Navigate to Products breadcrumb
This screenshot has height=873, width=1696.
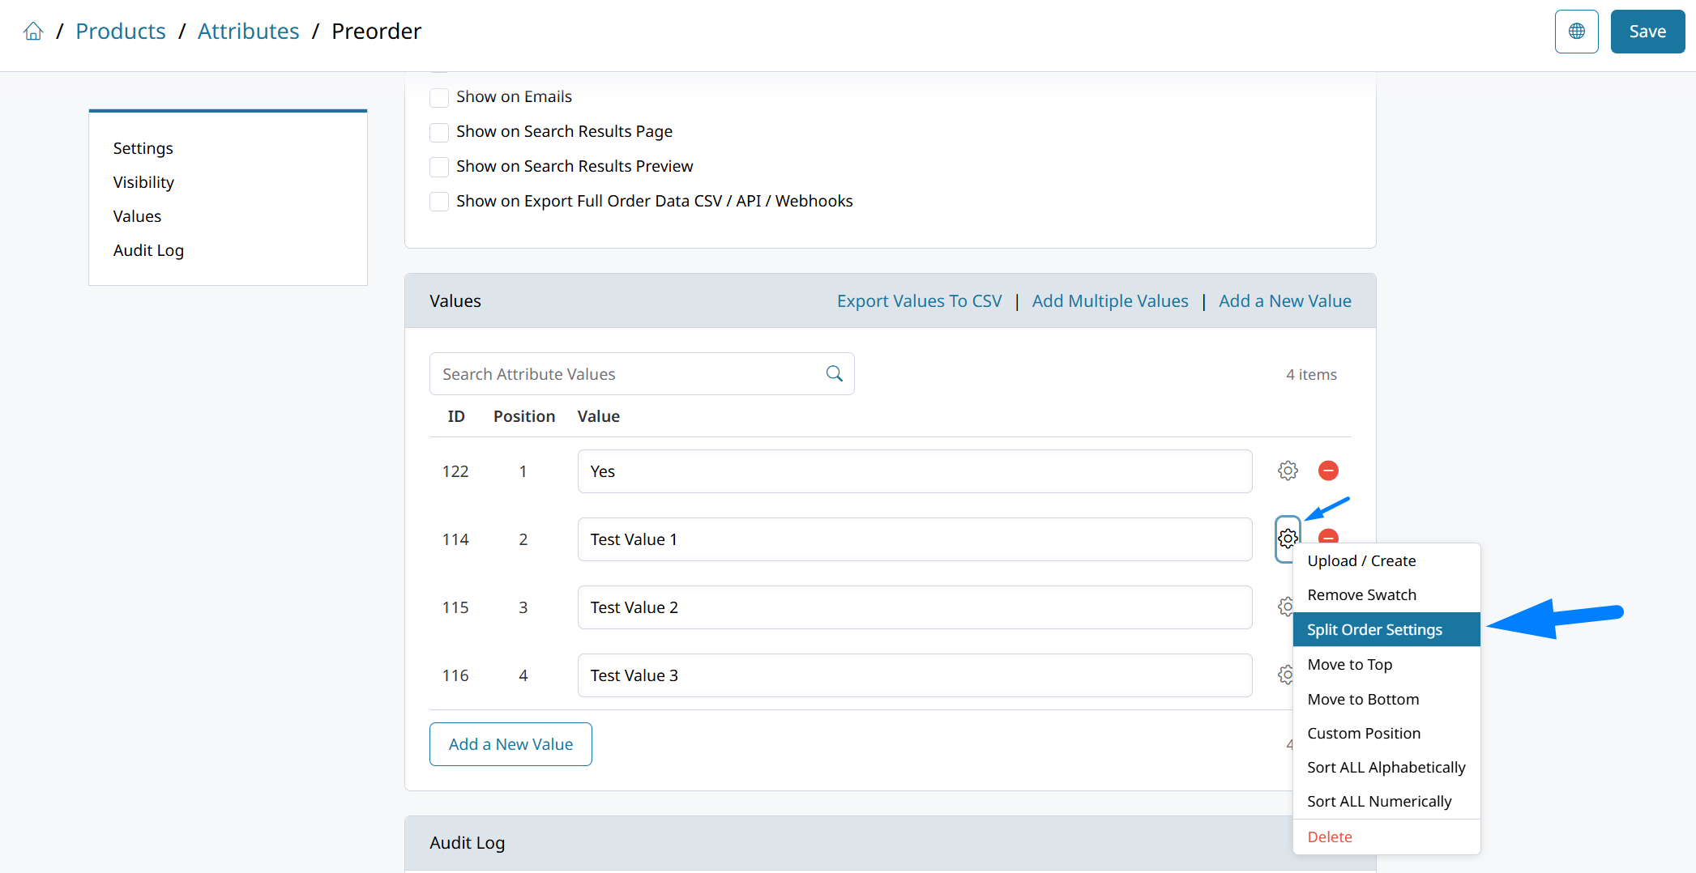click(121, 31)
